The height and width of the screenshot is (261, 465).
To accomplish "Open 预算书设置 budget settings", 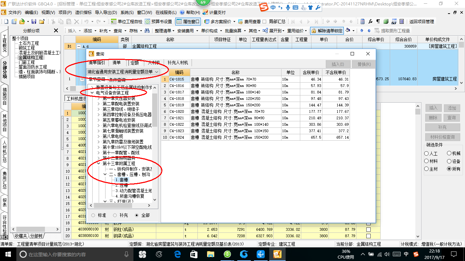I will click(x=158, y=21).
